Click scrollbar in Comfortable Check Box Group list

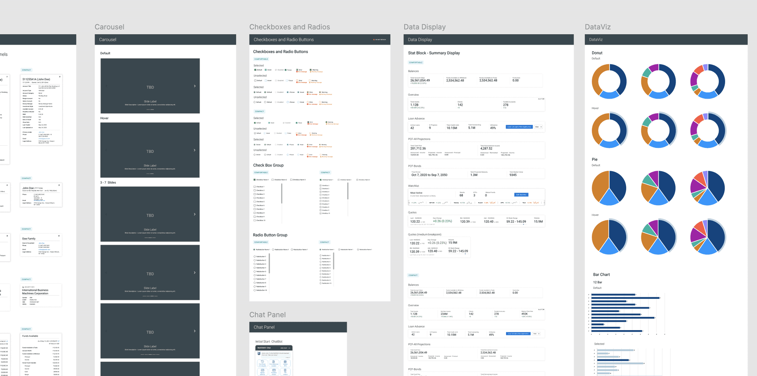[282, 193]
